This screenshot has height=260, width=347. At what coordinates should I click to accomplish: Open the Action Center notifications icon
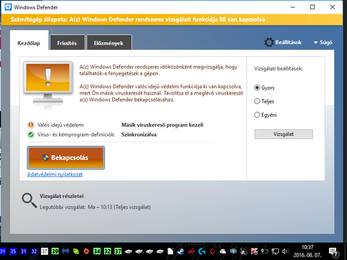pyautogui.click(x=333, y=252)
